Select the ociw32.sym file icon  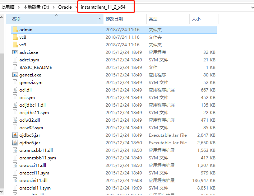point(15,127)
